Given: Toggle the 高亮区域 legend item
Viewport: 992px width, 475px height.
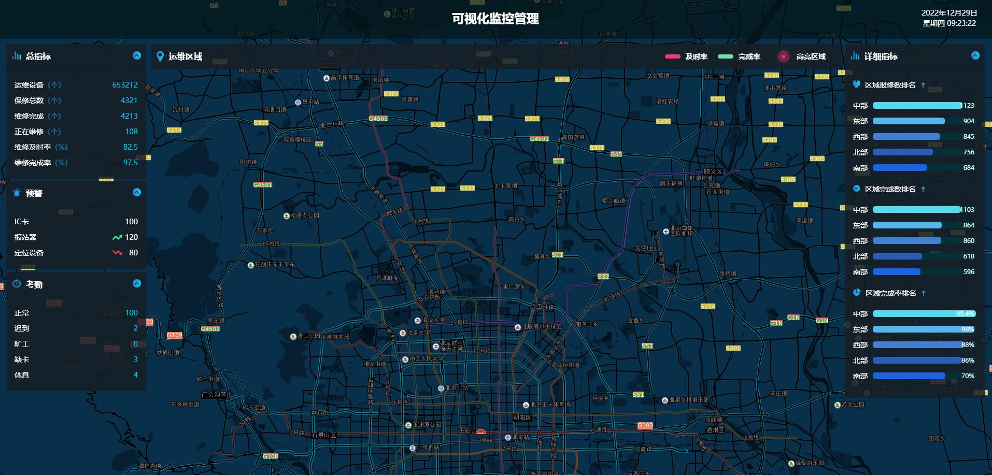Looking at the screenshot, I should (802, 56).
